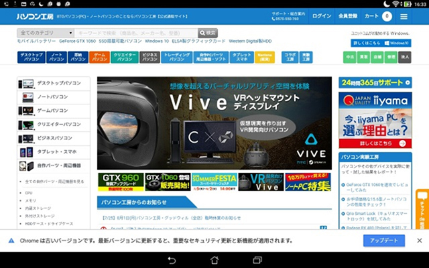
Task: Tap the Wi-Fi status bar icon
Action: tap(395, 4)
